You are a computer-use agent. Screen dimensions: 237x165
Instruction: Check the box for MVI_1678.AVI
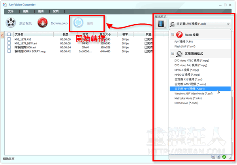(9, 39)
